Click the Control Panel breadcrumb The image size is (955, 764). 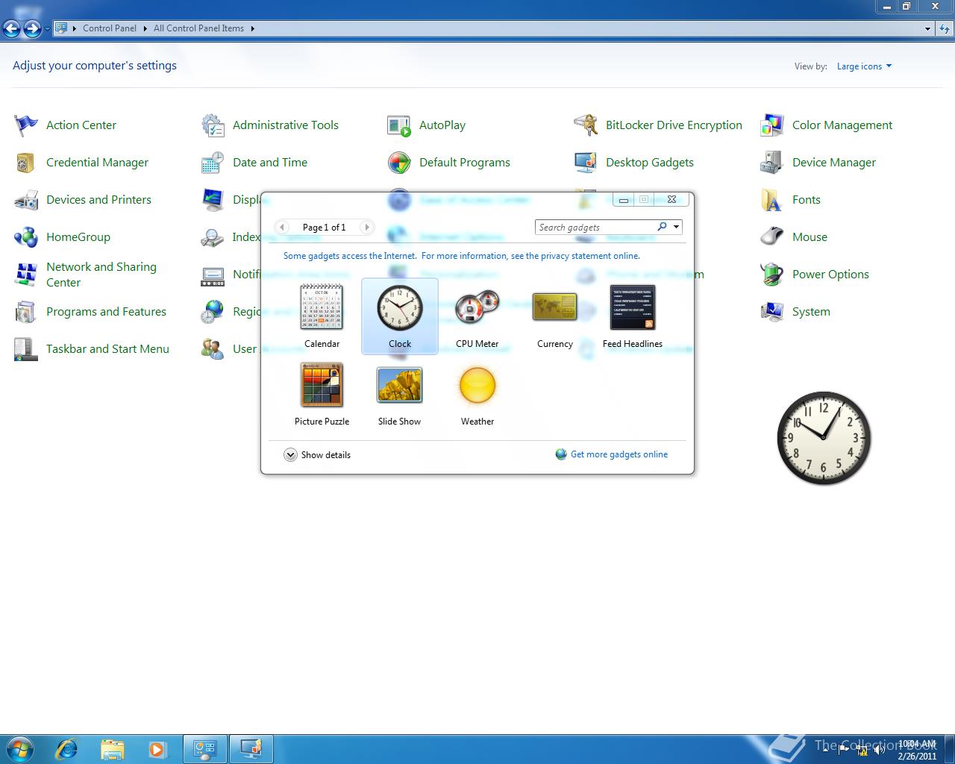pyautogui.click(x=110, y=28)
